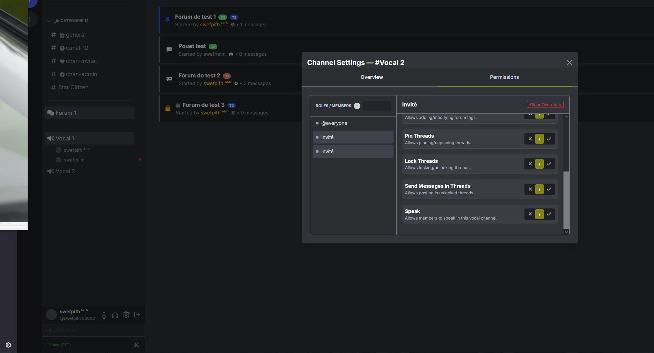Click the pin icon on Forum de test 1
Viewport: 654px width, 353px height.
(x=168, y=20)
